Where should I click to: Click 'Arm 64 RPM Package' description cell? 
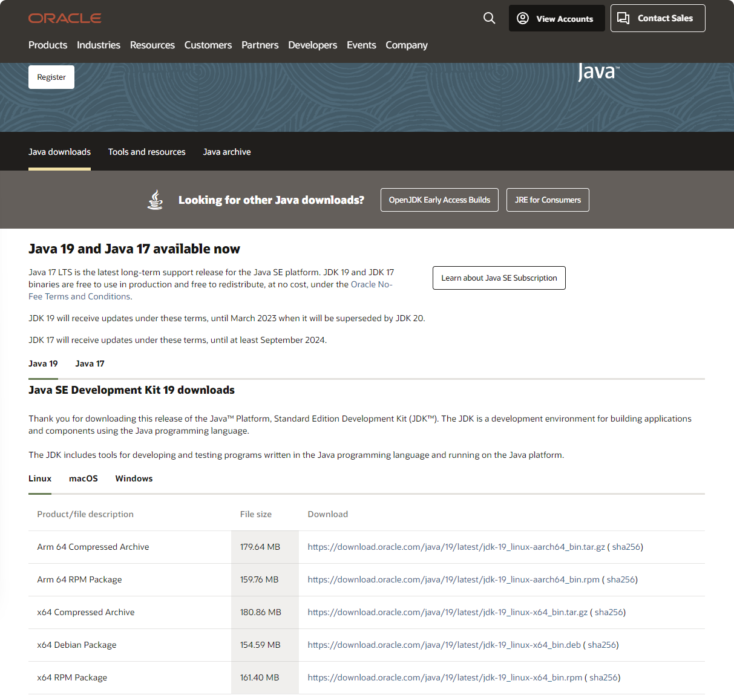pyautogui.click(x=129, y=579)
